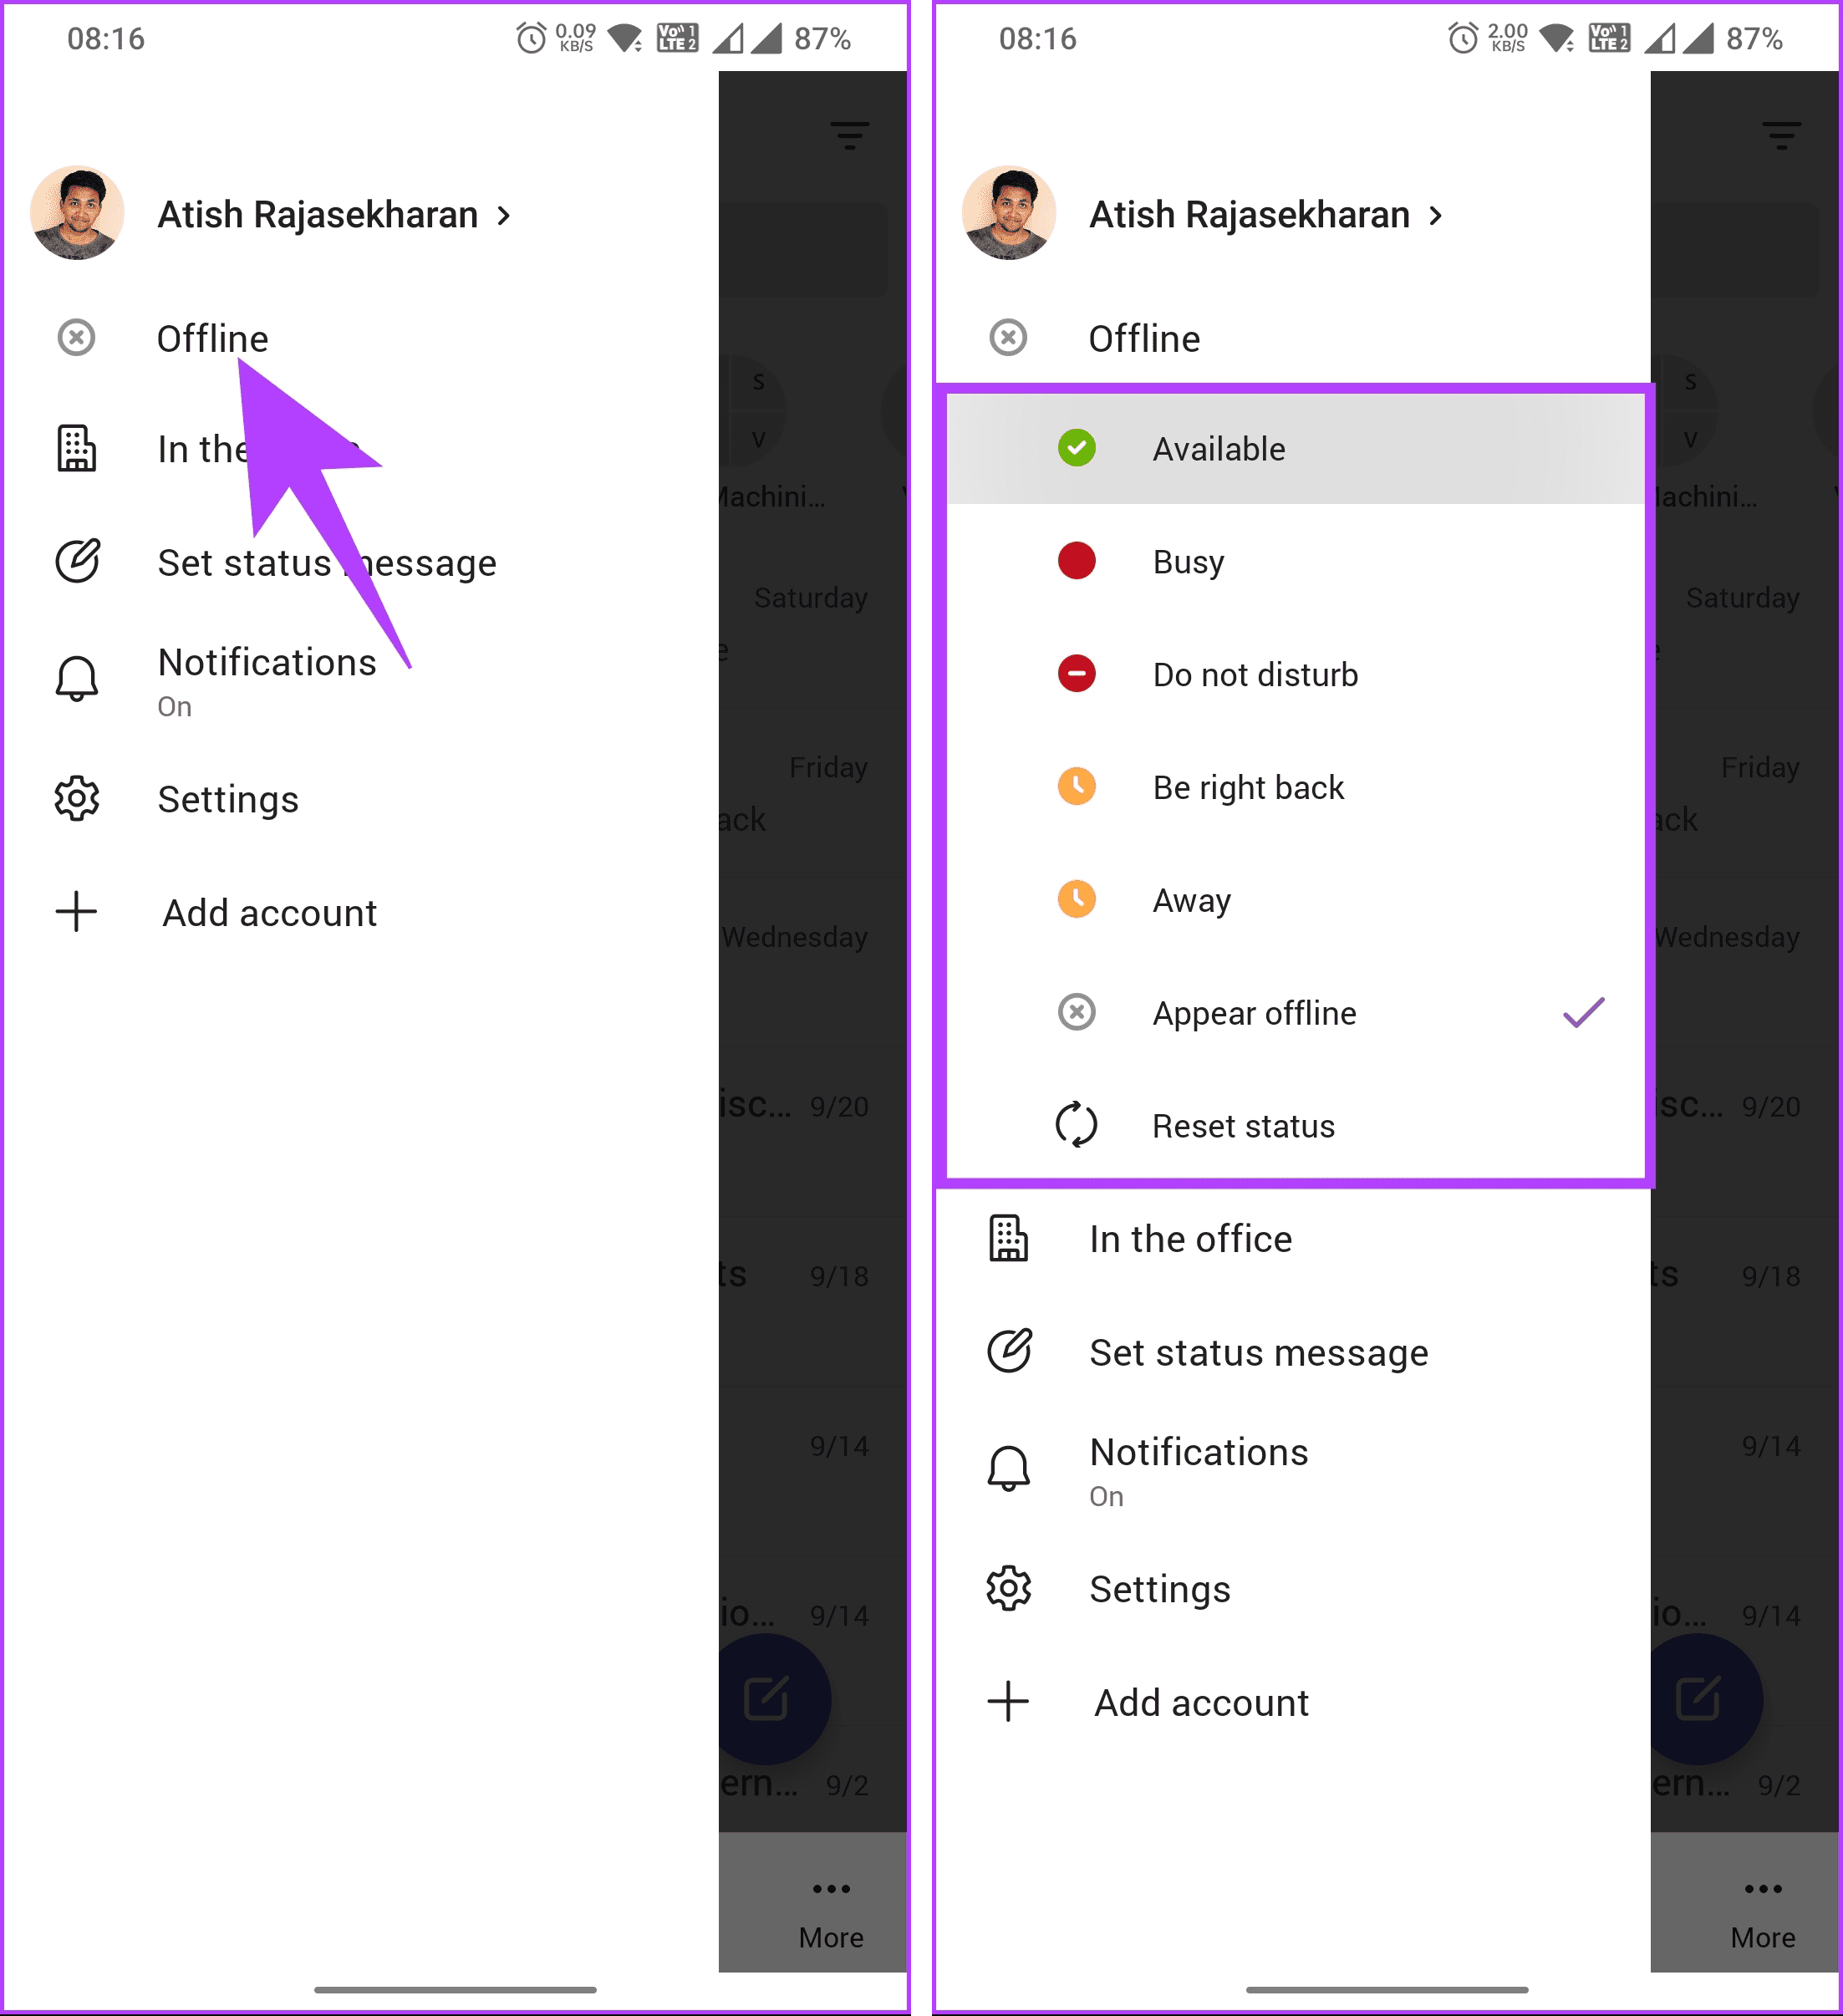
Task: Uncheck the Appear offline status
Action: point(1254,1013)
